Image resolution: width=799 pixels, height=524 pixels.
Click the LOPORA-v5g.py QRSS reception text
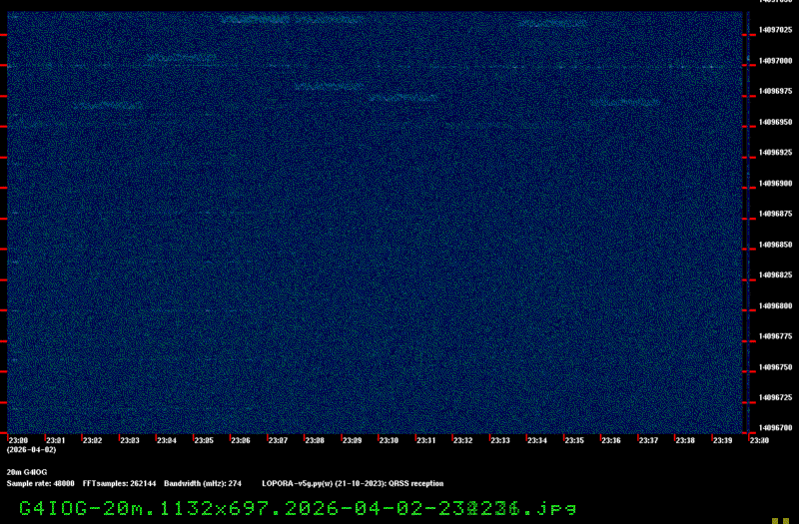pyautogui.click(x=353, y=484)
